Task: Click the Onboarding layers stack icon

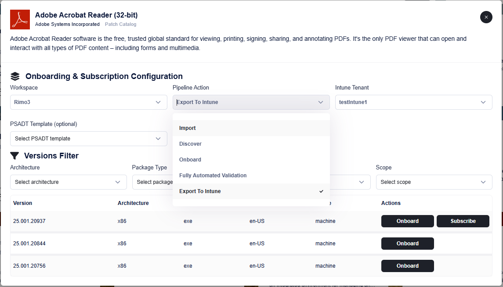Action: 15,76
